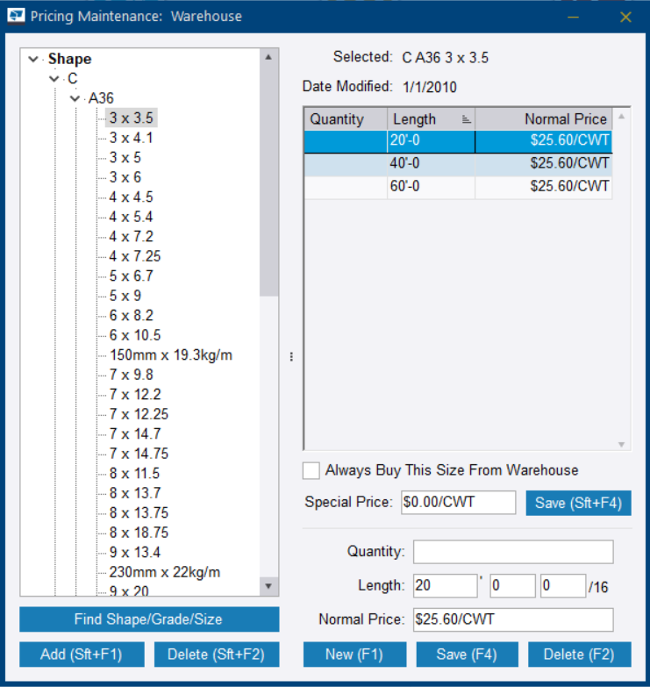Screen dimensions: 650x687
Task: Close the Pricing Maintenance window
Action: pyautogui.click(x=625, y=17)
